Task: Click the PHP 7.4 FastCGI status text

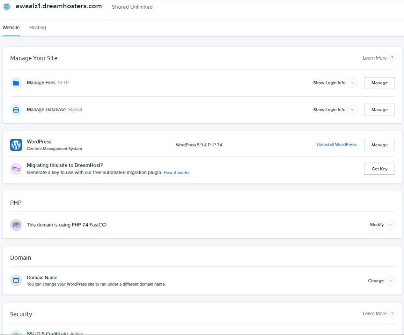Action: [67, 225]
